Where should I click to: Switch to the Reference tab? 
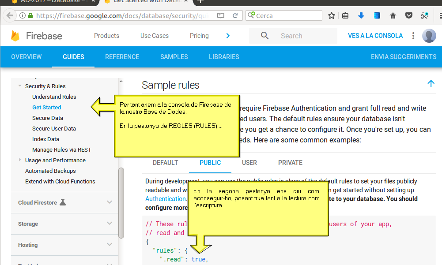122,57
